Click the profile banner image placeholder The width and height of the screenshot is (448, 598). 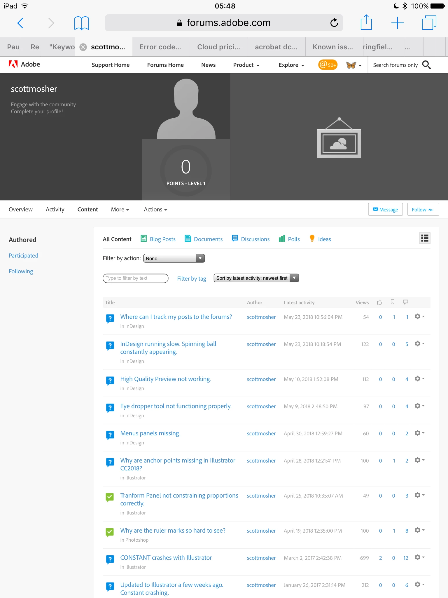pyautogui.click(x=339, y=138)
